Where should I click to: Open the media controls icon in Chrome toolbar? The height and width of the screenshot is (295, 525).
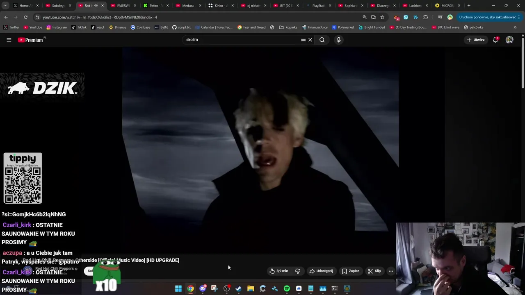[x=440, y=17]
